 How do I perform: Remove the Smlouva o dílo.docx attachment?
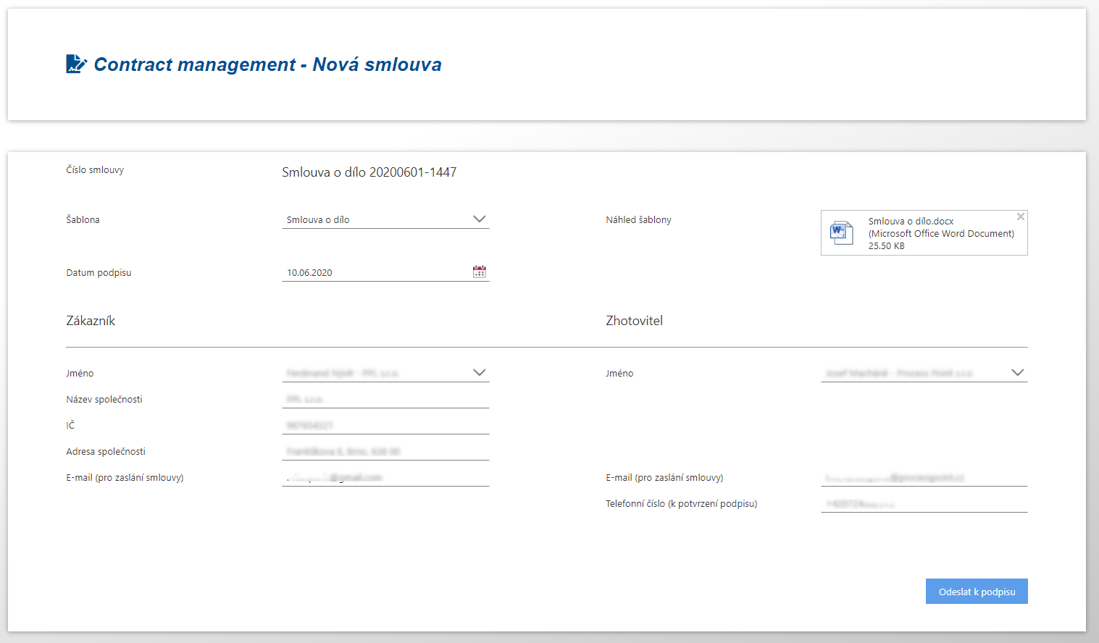click(1020, 217)
